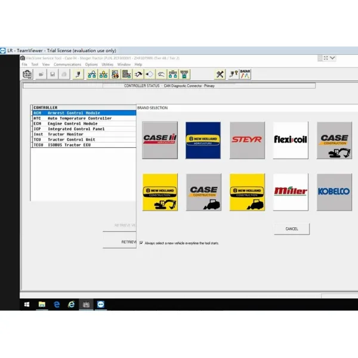
Task: Open the View menu
Action: 46,64
